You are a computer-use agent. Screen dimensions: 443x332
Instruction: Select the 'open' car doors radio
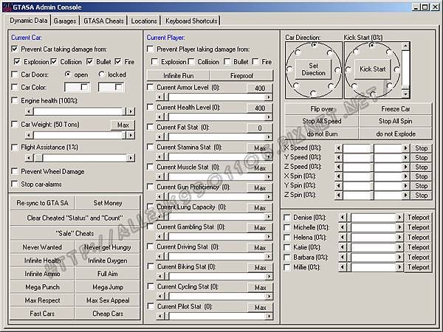pos(67,75)
